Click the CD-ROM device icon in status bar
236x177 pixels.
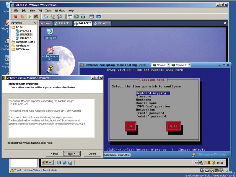coord(202,170)
